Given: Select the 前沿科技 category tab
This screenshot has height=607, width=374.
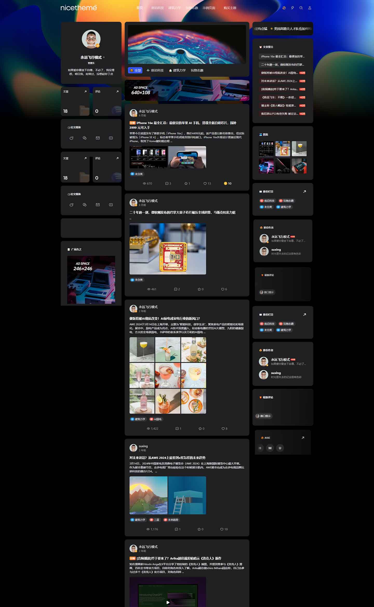Looking at the screenshot, I should pyautogui.click(x=155, y=70).
